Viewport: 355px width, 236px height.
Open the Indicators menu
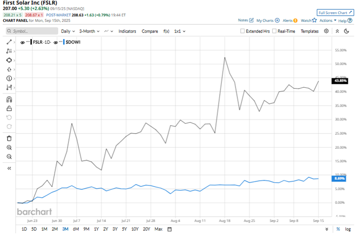pos(127,31)
